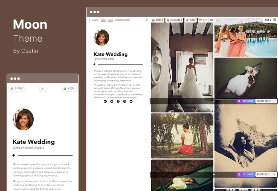Click the first social icon left of Twitter

coord(105,101)
